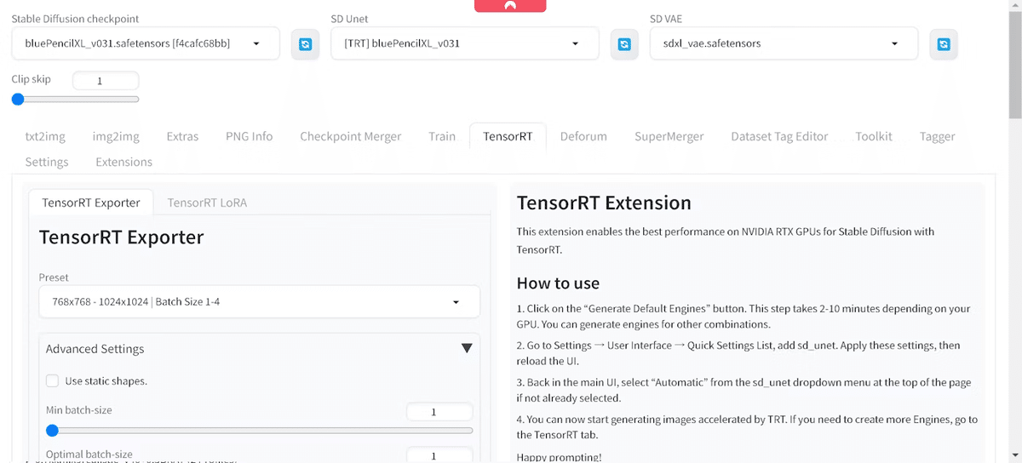The image size is (1022, 463).
Task: Refresh the SD VAE list
Action: pos(944,44)
